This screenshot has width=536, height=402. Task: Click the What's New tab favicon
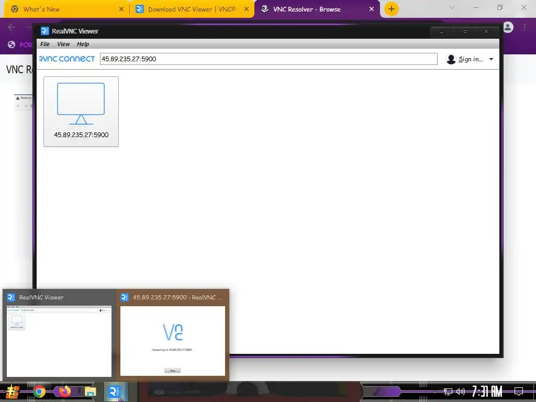point(14,9)
